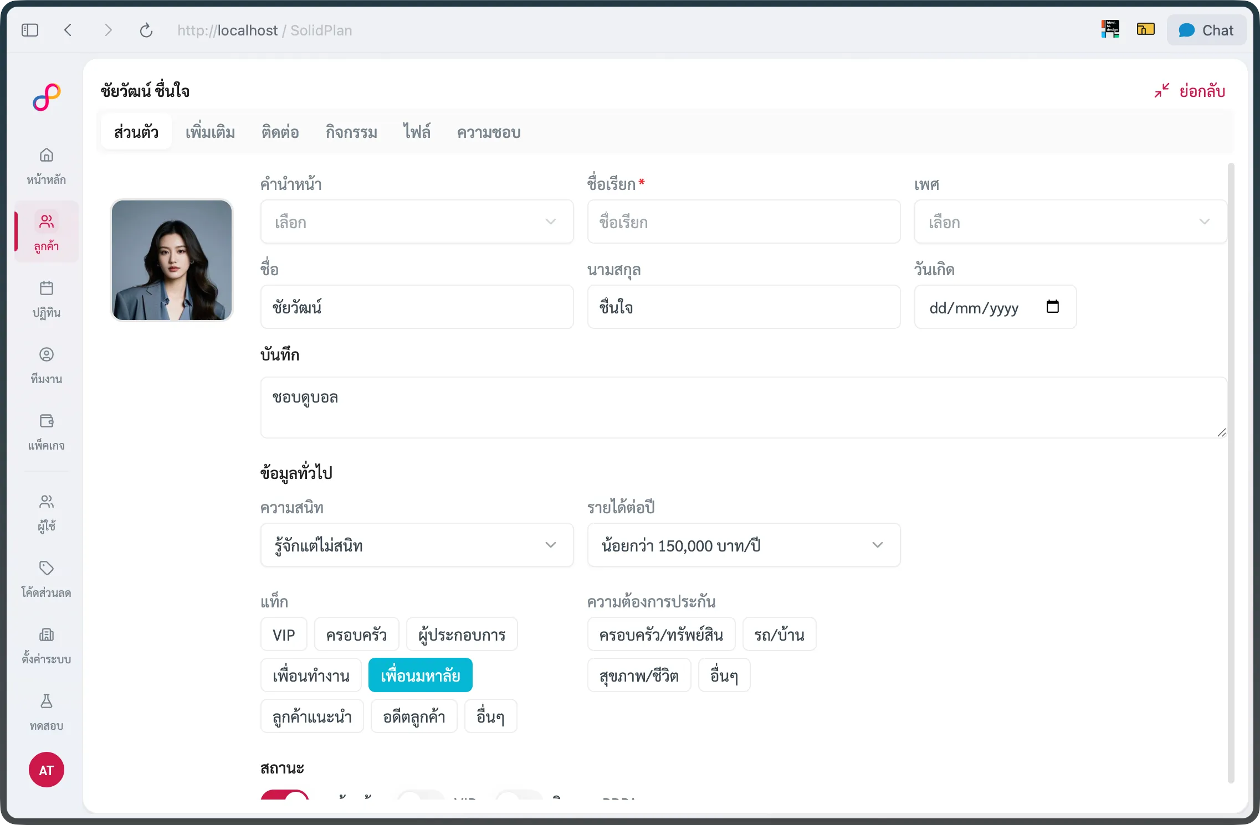Click the html.to.design extension icon
Viewport: 1260px width, 825px height.
point(1110,29)
